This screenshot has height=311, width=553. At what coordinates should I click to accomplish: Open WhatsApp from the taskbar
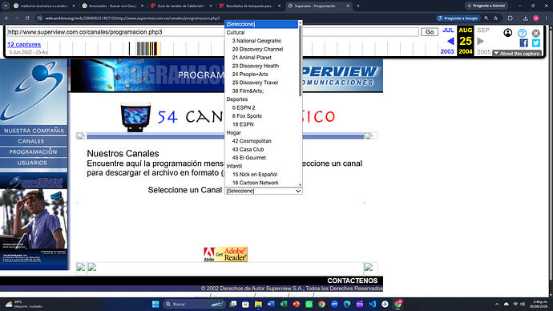pos(309,304)
